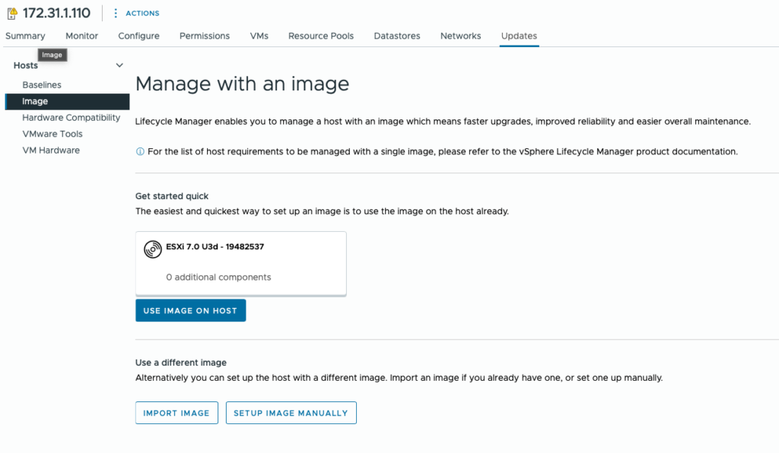Click the host requirements documentation note
The height and width of the screenshot is (453, 779).
[x=443, y=152]
